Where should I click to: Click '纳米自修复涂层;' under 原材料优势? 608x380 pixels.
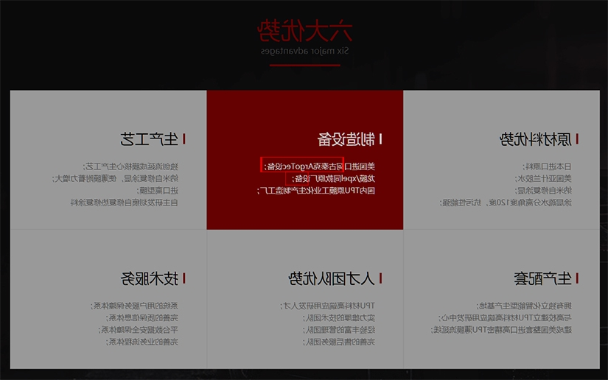click(x=543, y=191)
